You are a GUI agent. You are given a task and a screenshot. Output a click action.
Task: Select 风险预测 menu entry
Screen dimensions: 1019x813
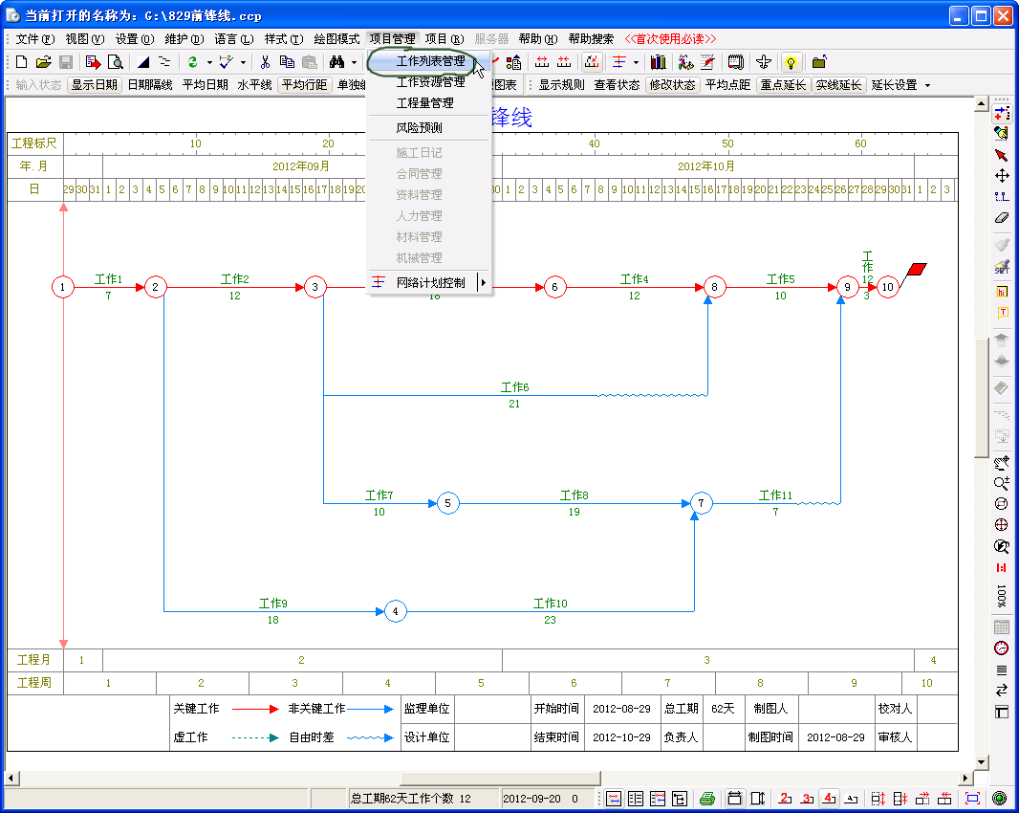coord(429,127)
